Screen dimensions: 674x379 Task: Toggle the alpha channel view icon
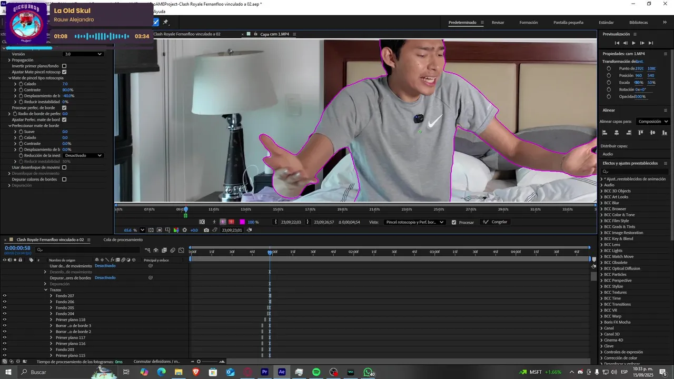[214, 222]
